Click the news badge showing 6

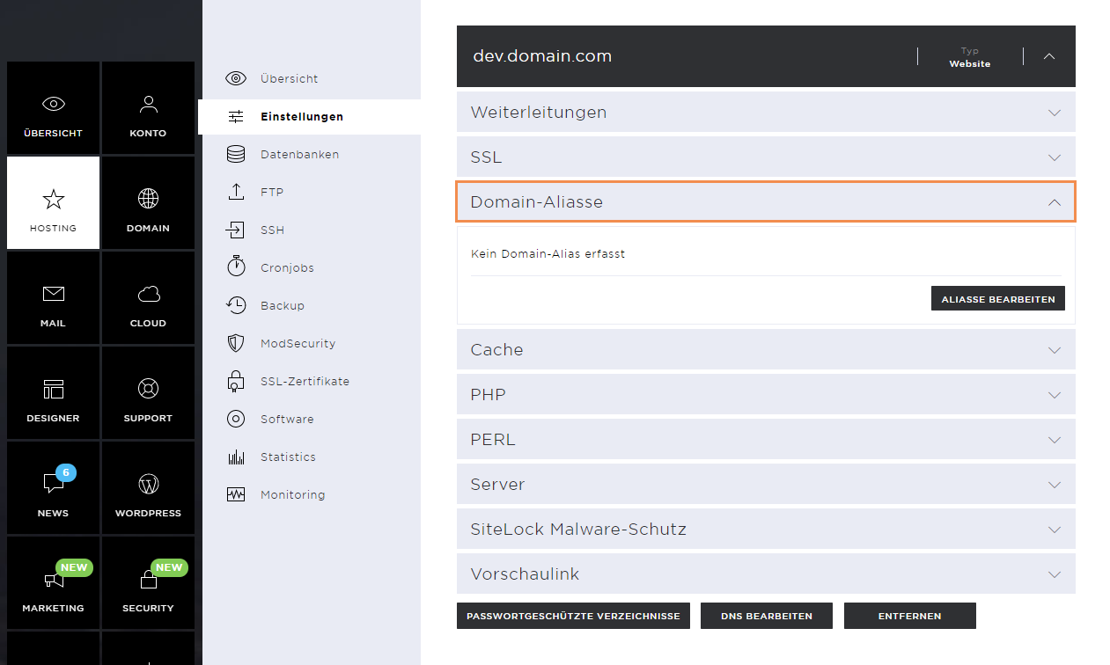pyautogui.click(x=66, y=472)
